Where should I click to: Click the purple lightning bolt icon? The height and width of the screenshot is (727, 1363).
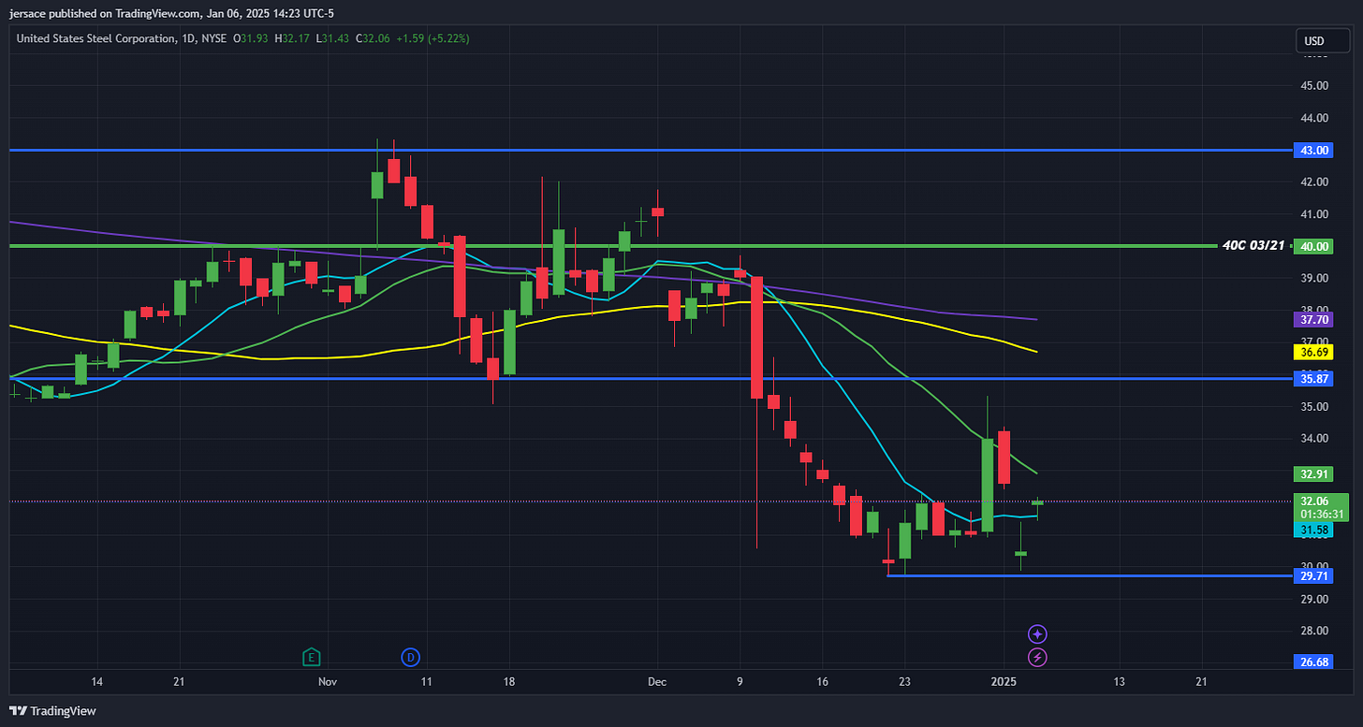(1037, 658)
